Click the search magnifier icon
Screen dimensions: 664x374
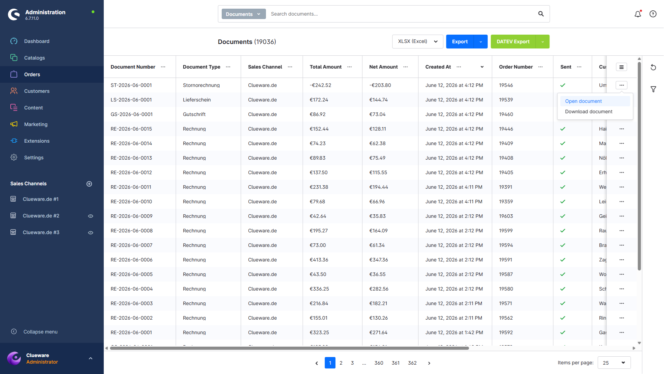point(541,14)
